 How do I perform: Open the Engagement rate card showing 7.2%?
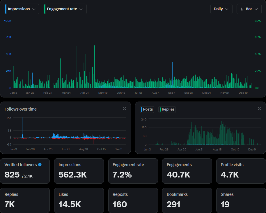[133, 171]
